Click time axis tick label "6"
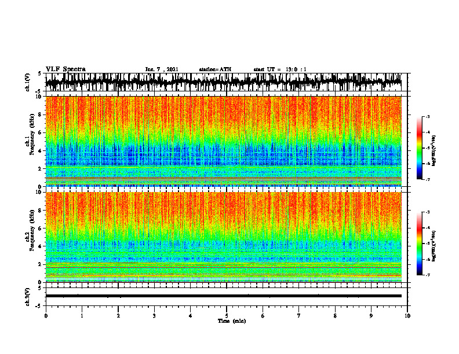This screenshot has width=459, height=354. [x=263, y=316]
